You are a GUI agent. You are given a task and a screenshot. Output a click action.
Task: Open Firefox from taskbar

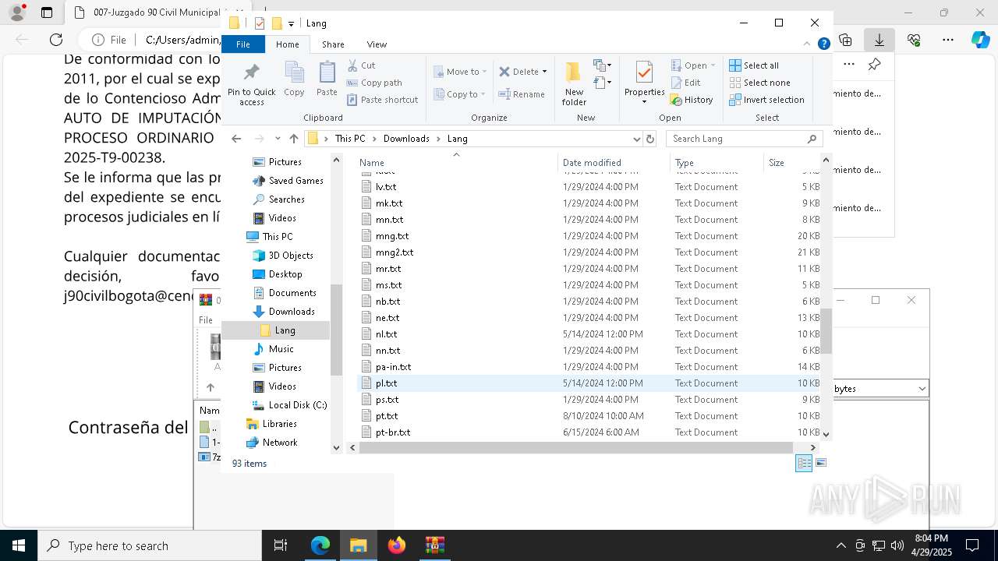(397, 545)
